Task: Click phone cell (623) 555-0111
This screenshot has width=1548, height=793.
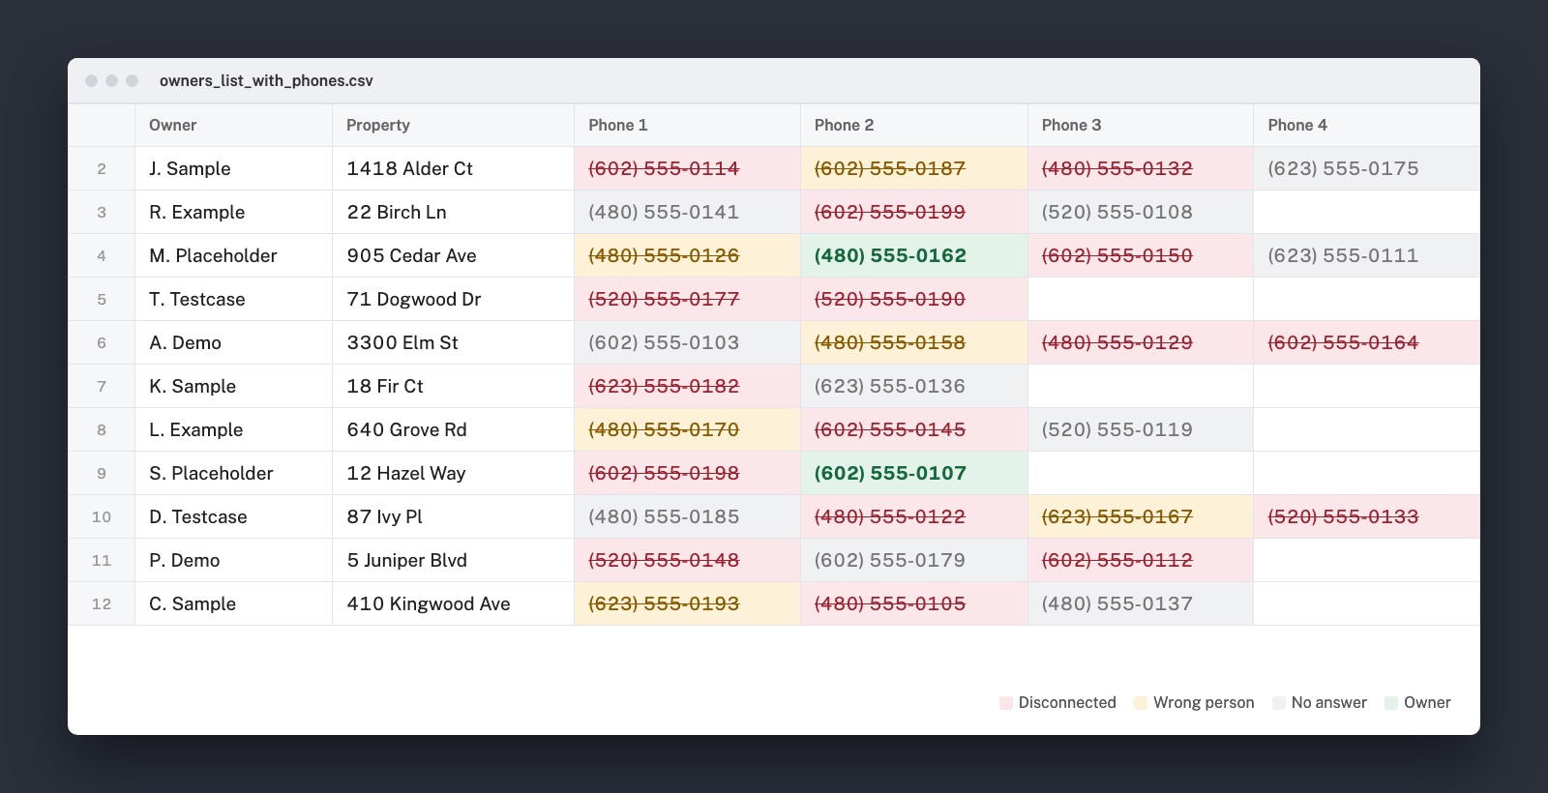Action: point(1366,255)
